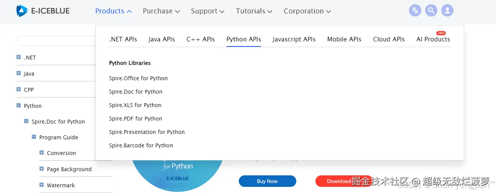The height and width of the screenshot is (193, 496).
Task: Open the user account icon
Action: tap(447, 10)
